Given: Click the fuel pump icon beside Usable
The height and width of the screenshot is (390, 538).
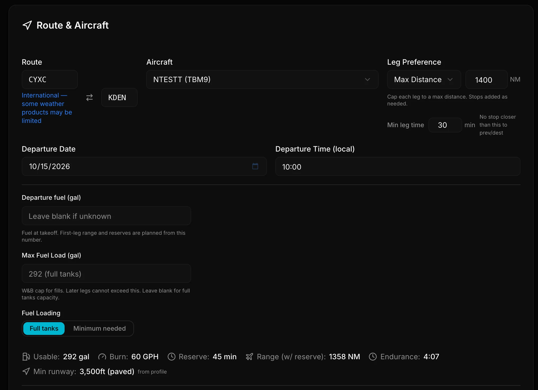Looking at the screenshot, I should pyautogui.click(x=26, y=357).
